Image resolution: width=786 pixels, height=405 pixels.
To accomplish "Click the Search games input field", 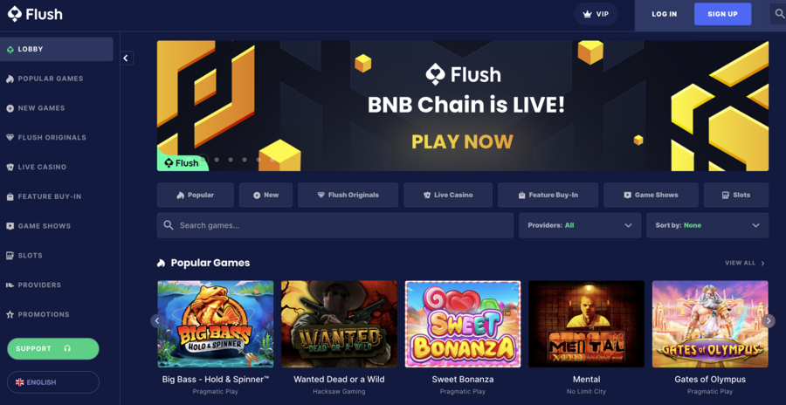I will (x=334, y=225).
